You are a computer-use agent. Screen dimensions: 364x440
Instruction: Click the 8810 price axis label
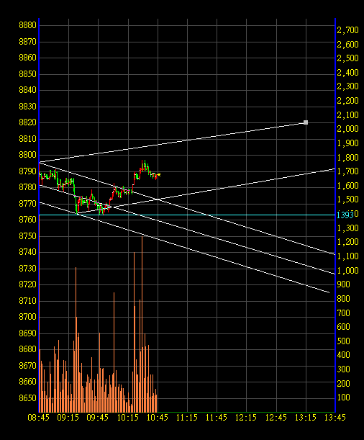[28, 139]
